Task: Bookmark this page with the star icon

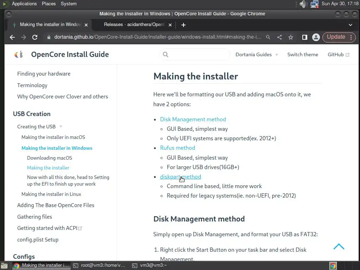Action: (x=291, y=37)
